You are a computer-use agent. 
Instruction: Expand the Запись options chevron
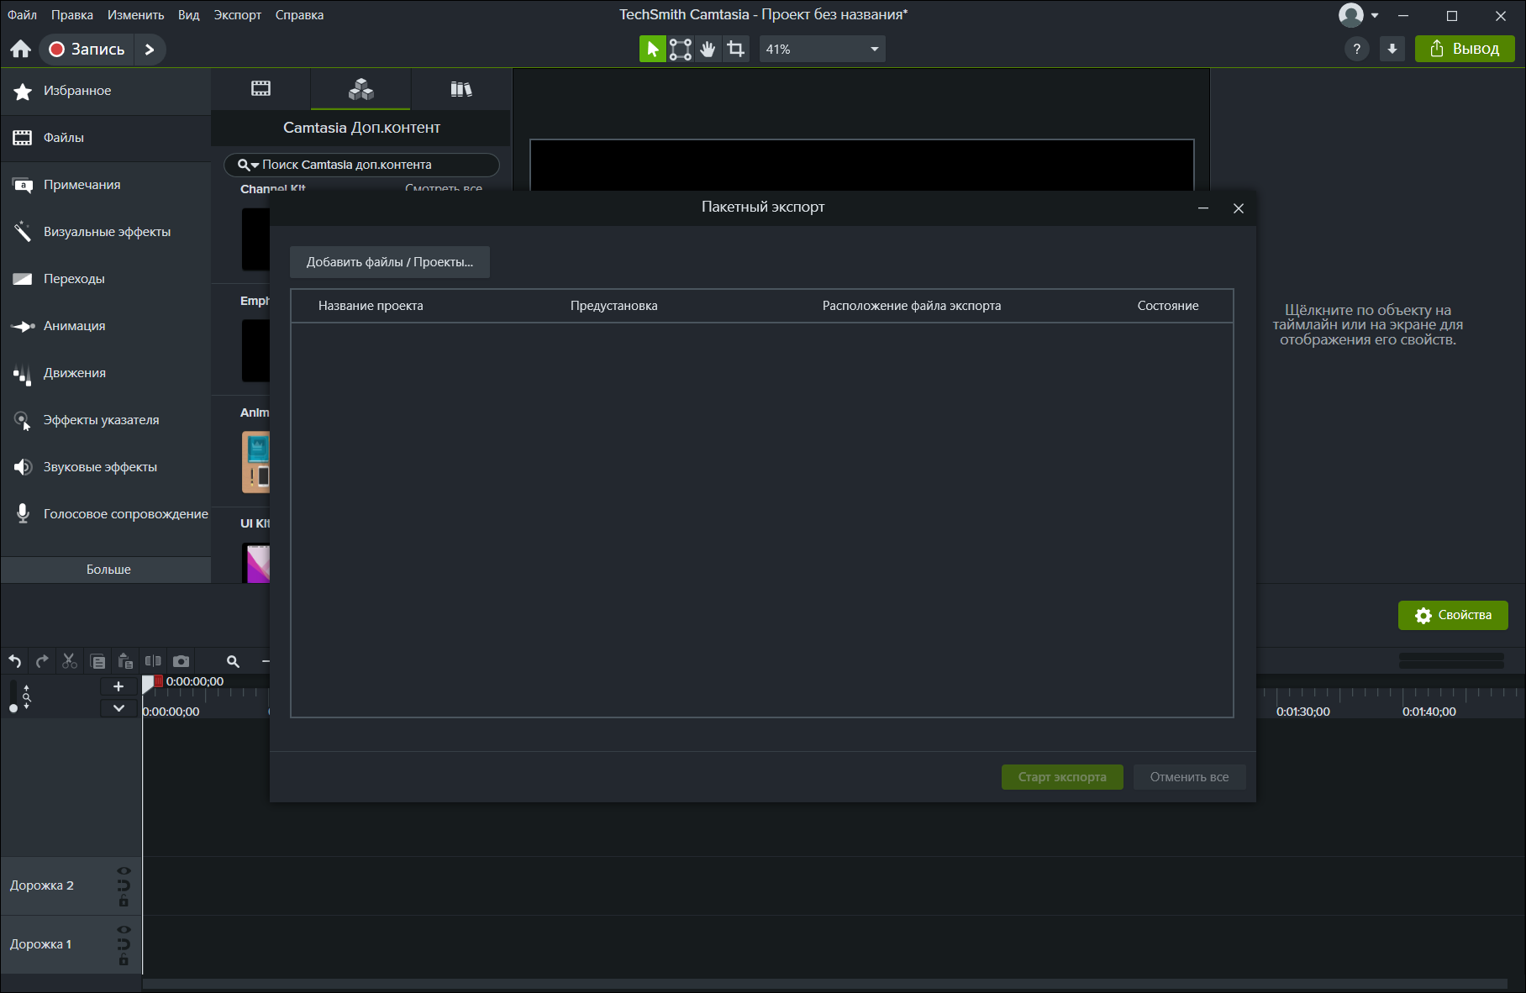point(150,50)
